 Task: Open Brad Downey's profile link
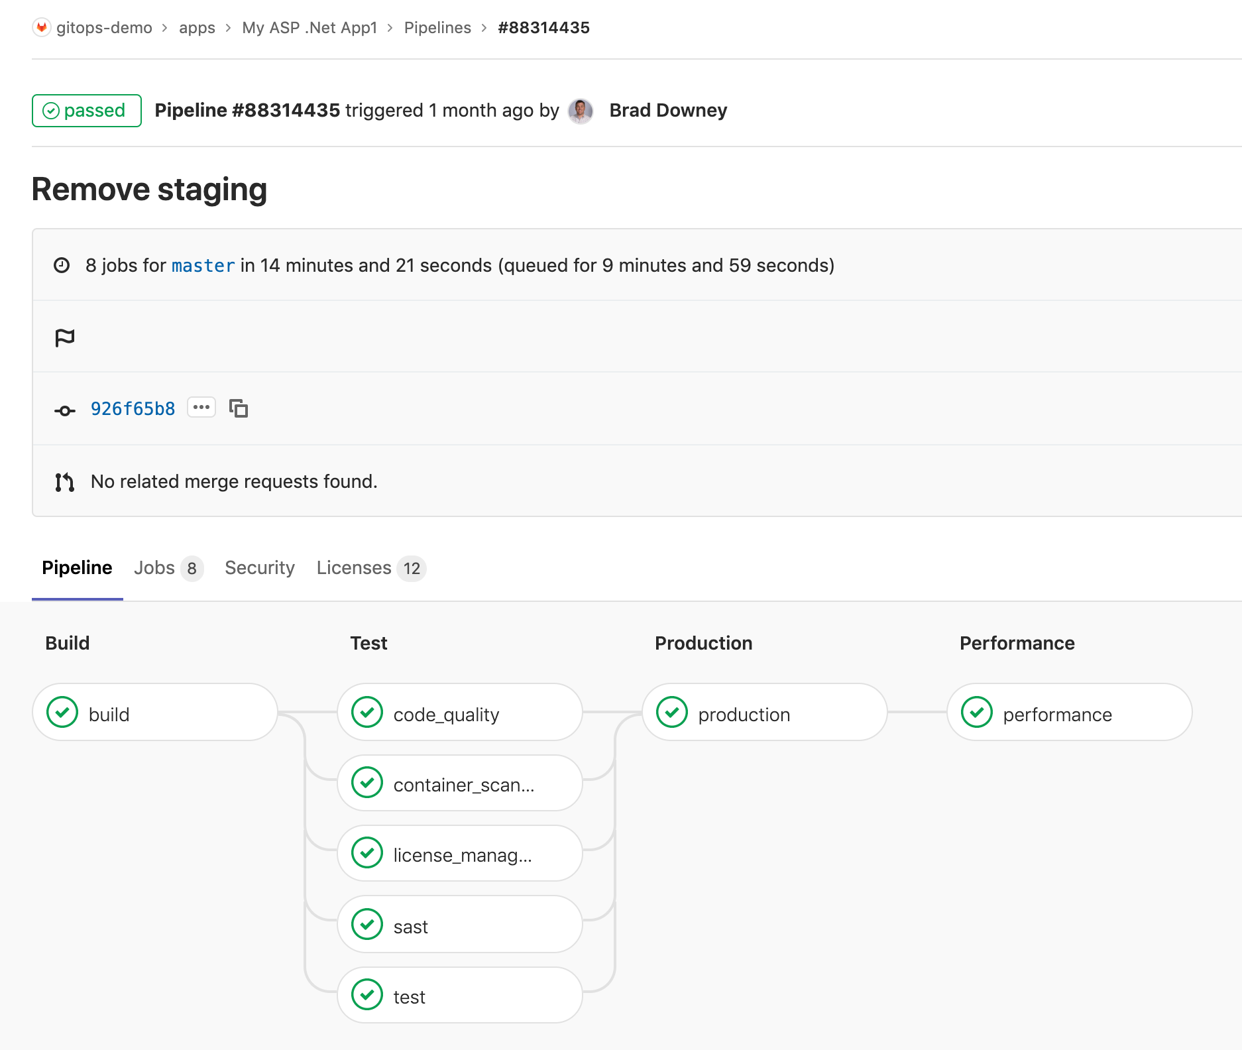(x=668, y=110)
